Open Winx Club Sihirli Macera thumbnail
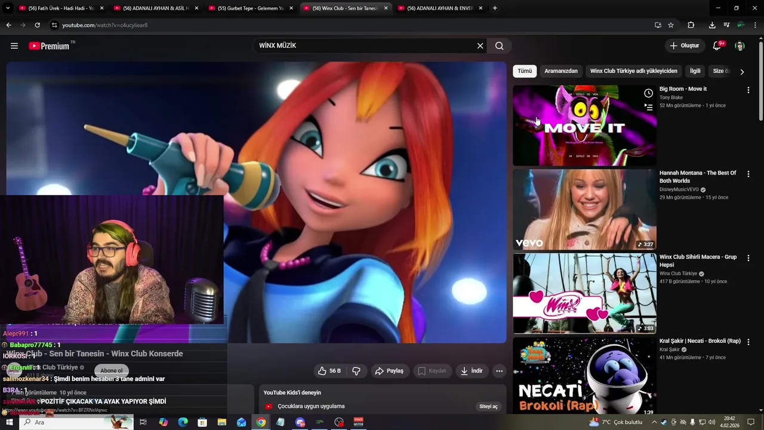This screenshot has width=764, height=430. (584, 293)
